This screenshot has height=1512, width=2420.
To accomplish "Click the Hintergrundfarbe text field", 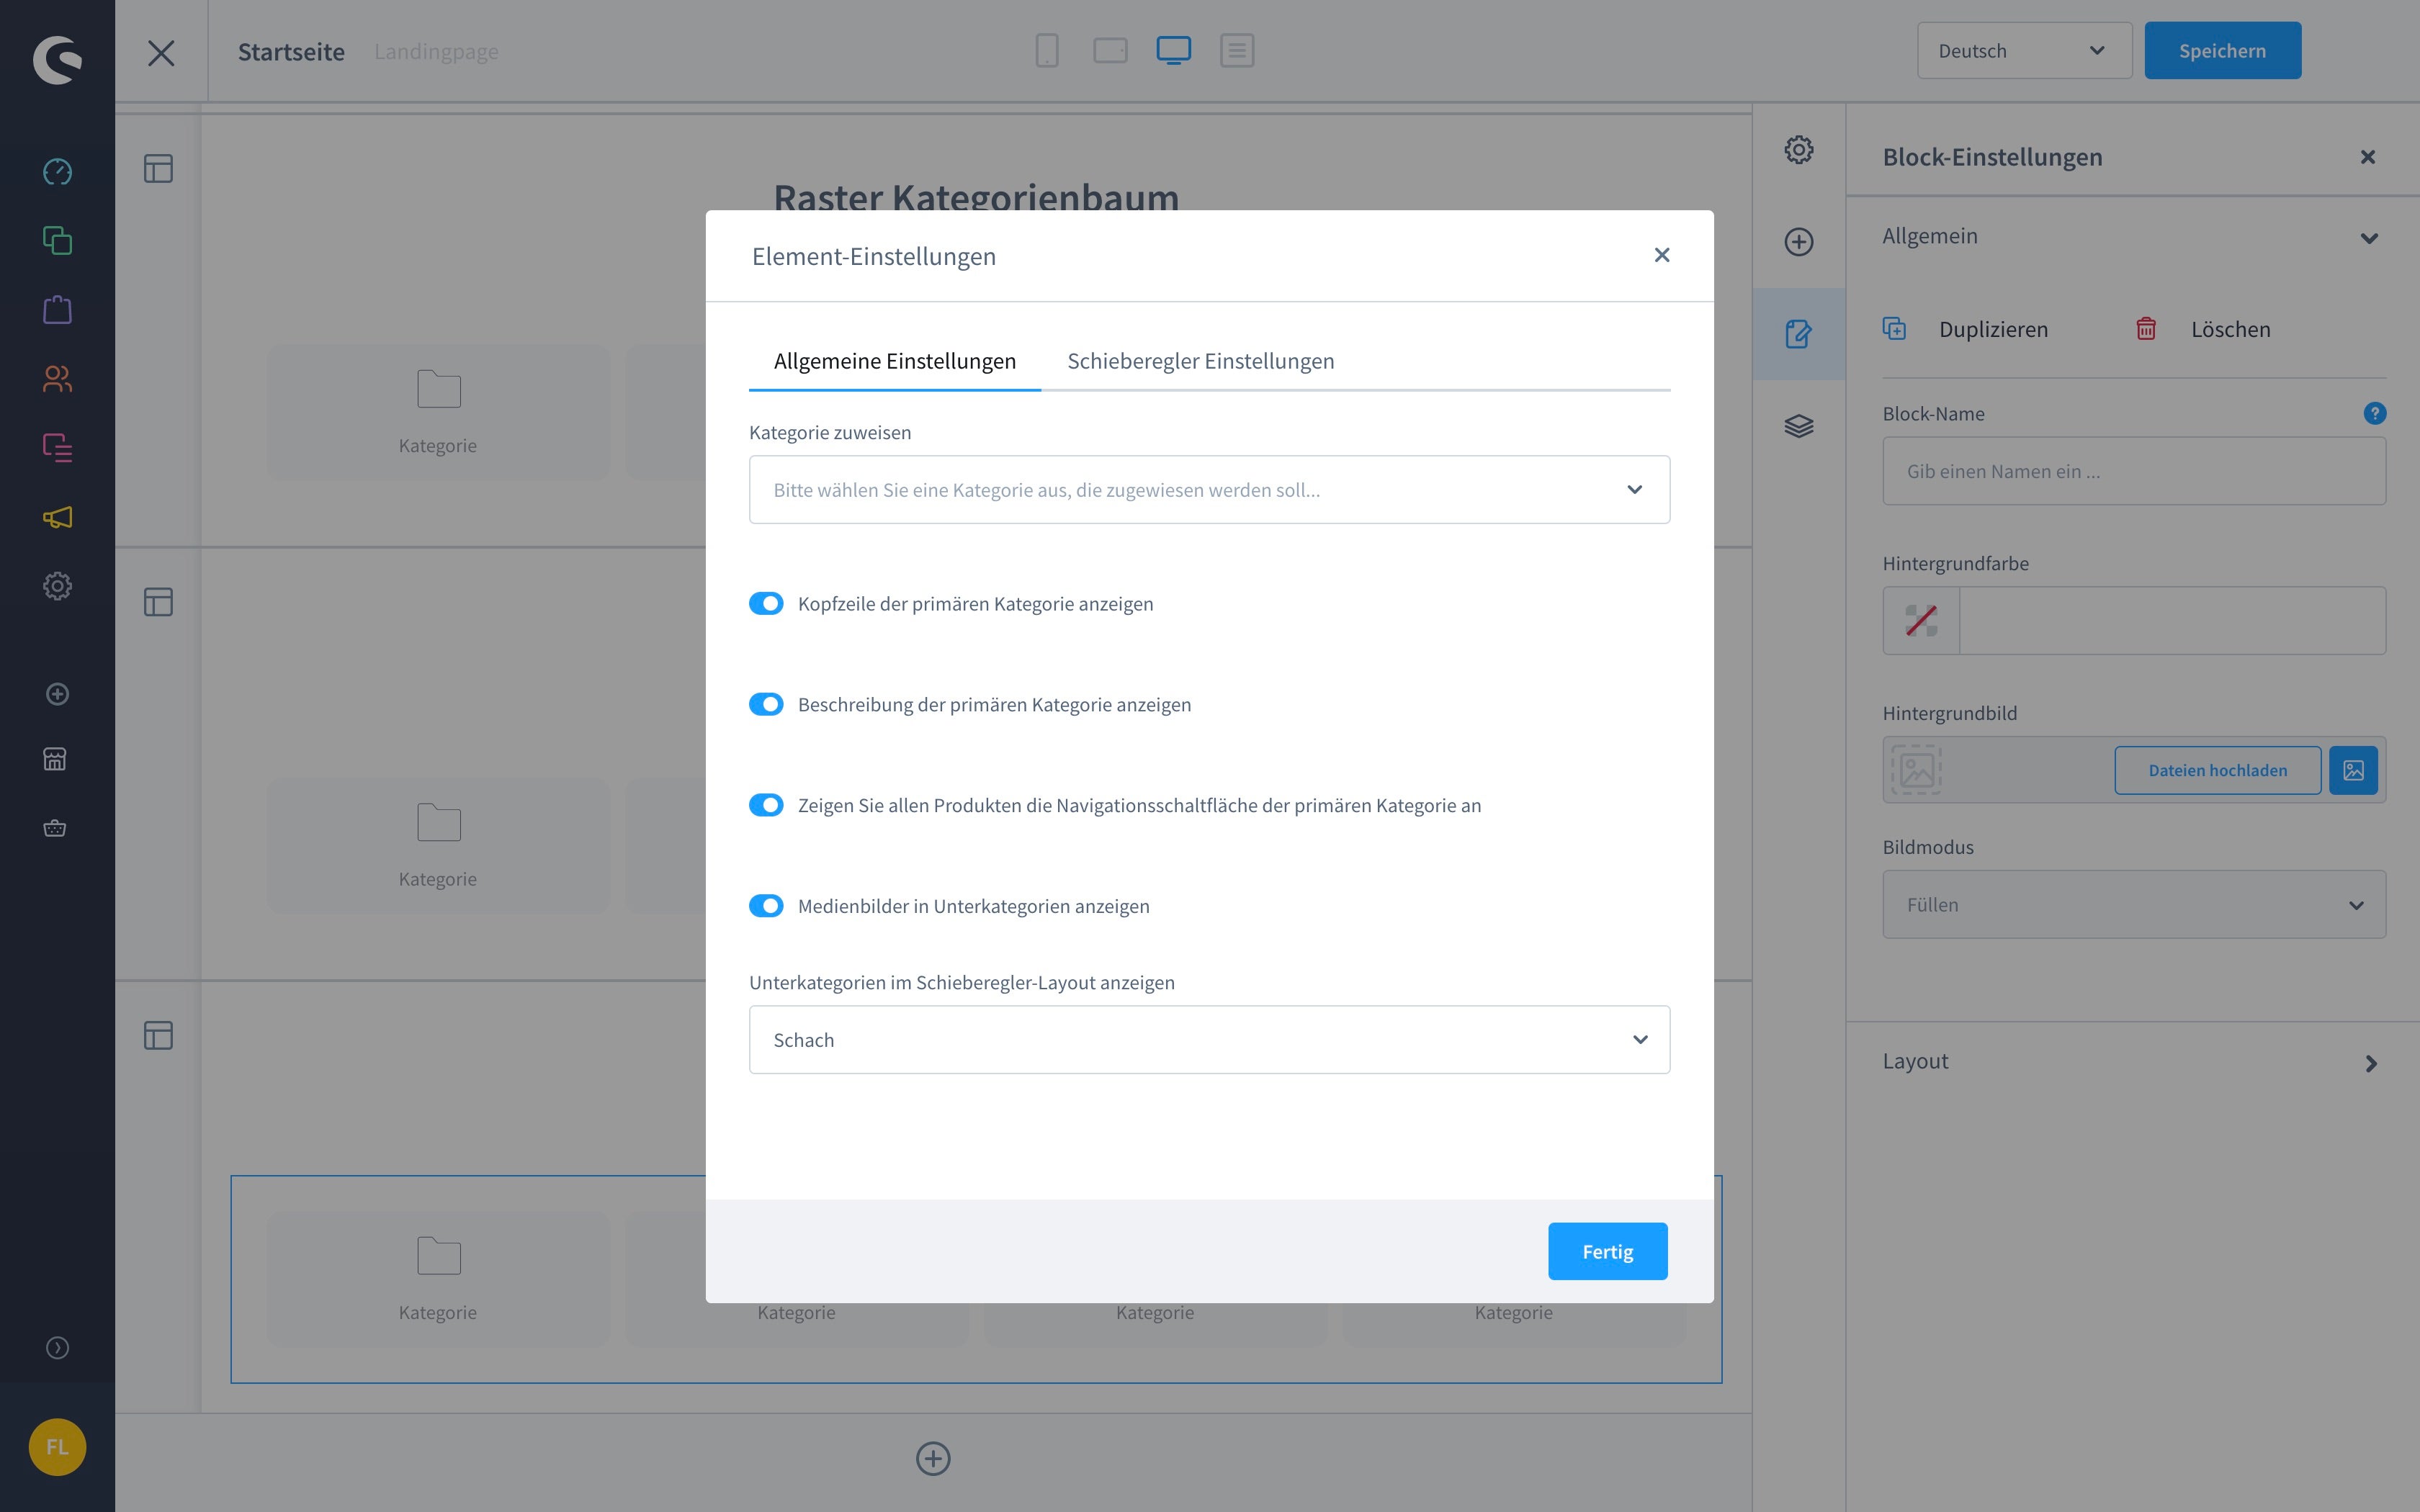I will pyautogui.click(x=2172, y=621).
